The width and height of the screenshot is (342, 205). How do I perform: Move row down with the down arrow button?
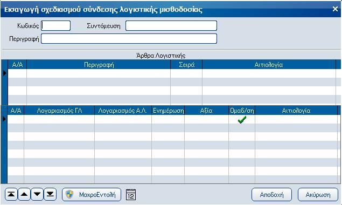pyautogui.click(x=37, y=194)
